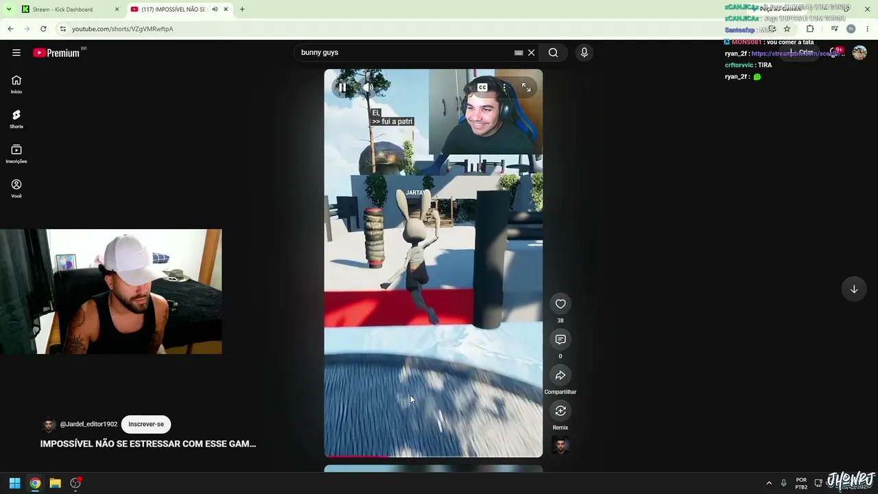The width and height of the screenshot is (878, 494).
Task: View site information for youtube.com
Action: (63, 29)
